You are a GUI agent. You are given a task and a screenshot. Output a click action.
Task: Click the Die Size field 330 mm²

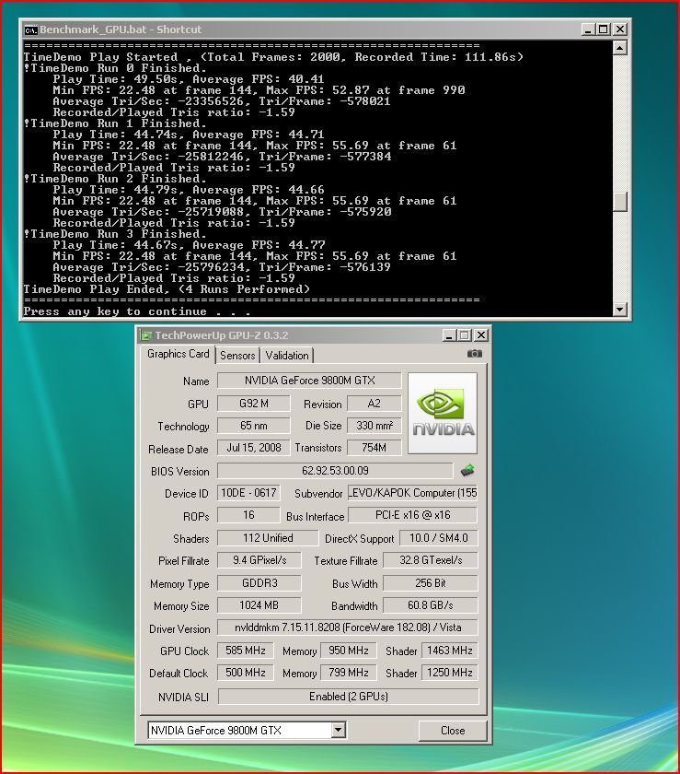[375, 426]
